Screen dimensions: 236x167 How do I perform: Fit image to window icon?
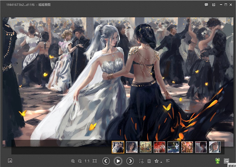95,161
